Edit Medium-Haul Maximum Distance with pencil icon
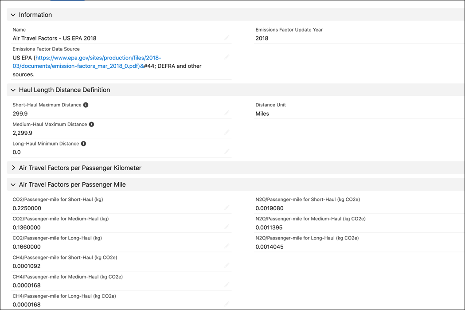 pos(227,132)
